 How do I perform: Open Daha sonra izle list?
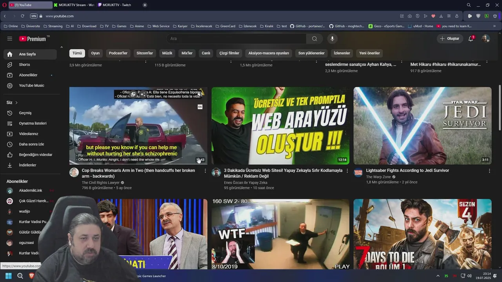pyautogui.click(x=31, y=144)
